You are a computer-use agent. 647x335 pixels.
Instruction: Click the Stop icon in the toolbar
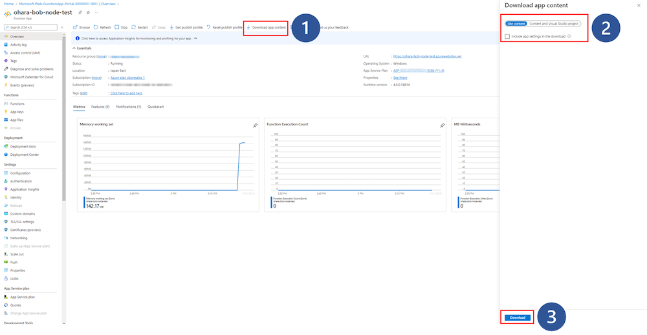click(116, 28)
